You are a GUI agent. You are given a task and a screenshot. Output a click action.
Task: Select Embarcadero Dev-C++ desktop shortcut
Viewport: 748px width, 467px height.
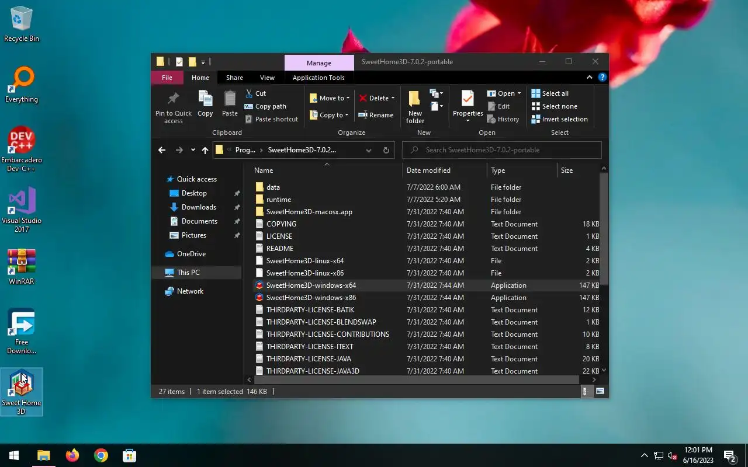pyautogui.click(x=22, y=149)
